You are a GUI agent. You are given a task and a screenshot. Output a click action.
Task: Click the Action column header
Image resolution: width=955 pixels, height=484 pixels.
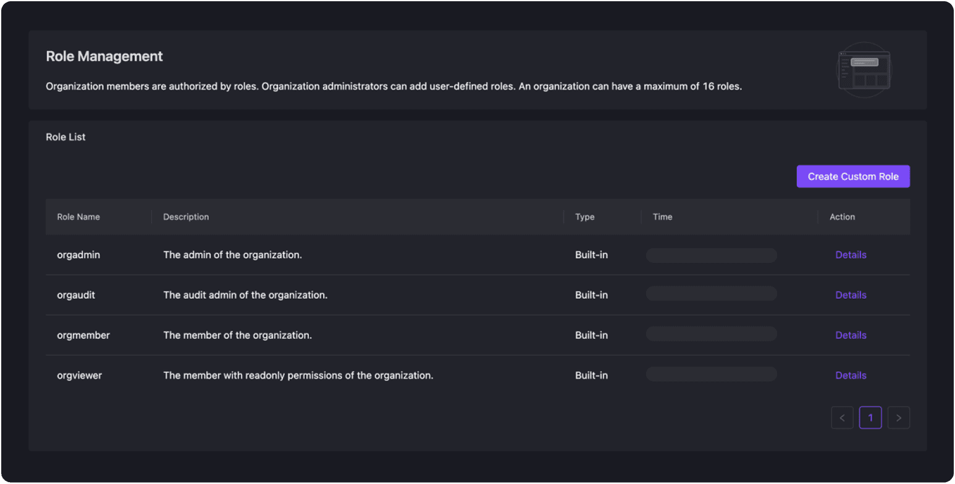click(842, 217)
